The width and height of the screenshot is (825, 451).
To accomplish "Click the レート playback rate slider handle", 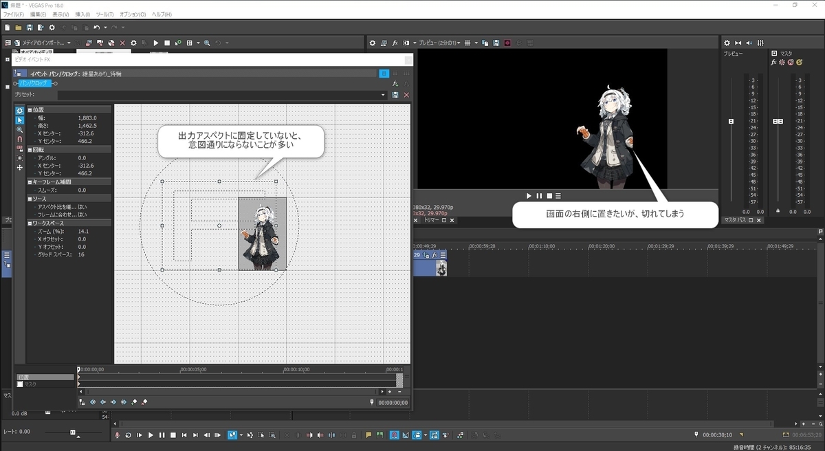I will 73,432.
